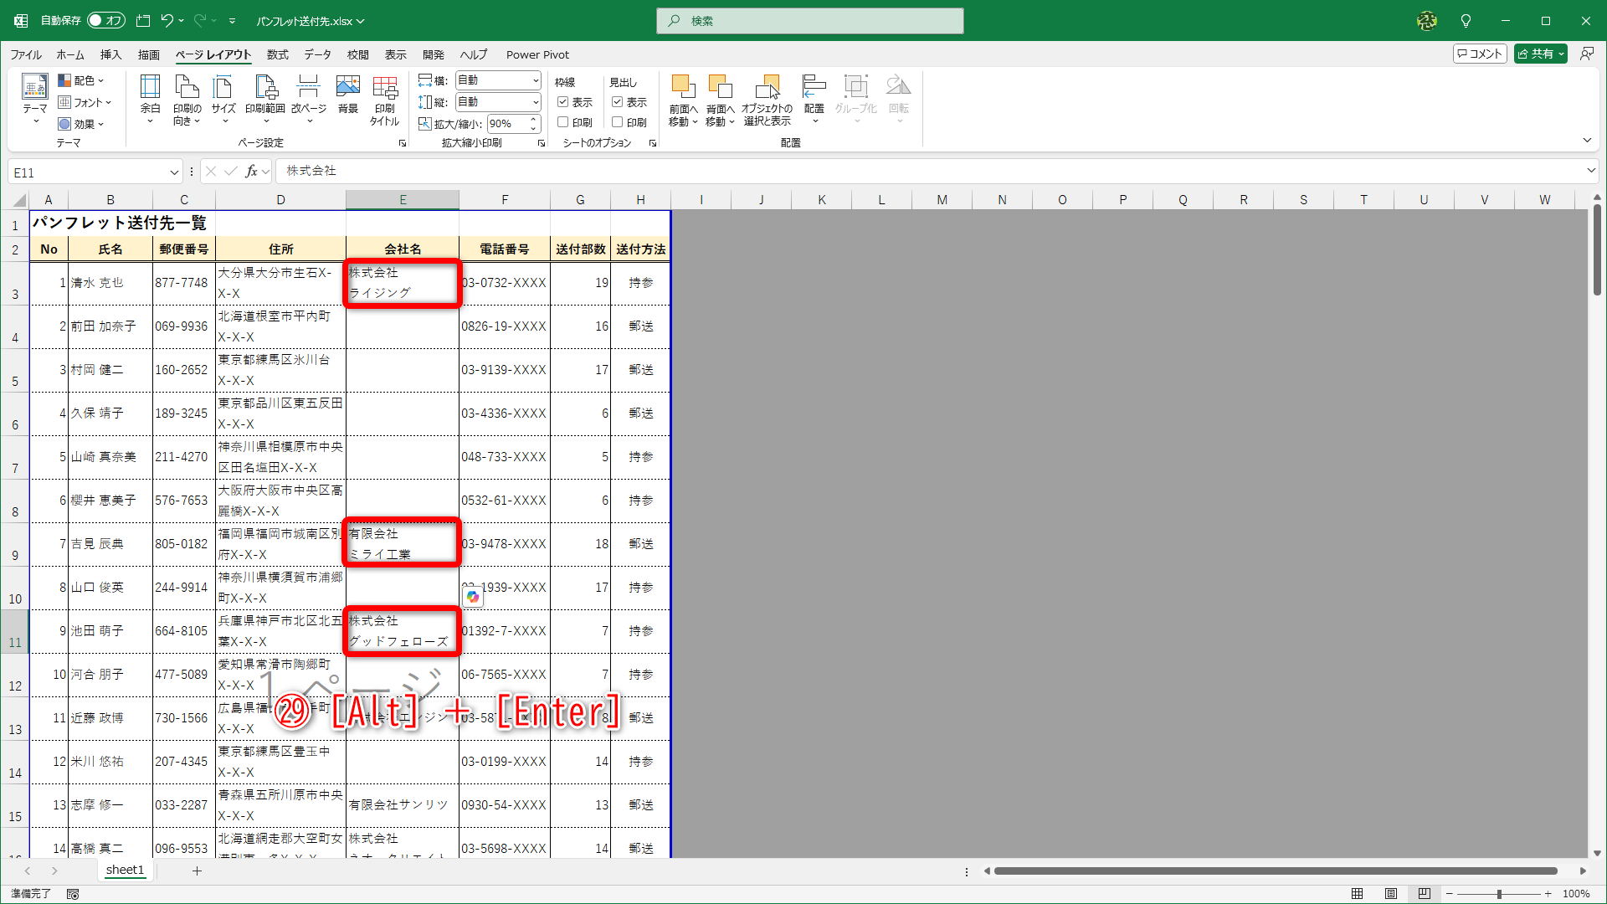Click the 前面へ移動 (Bring Forward) icon
Screen dimensions: 1607x904
683,96
